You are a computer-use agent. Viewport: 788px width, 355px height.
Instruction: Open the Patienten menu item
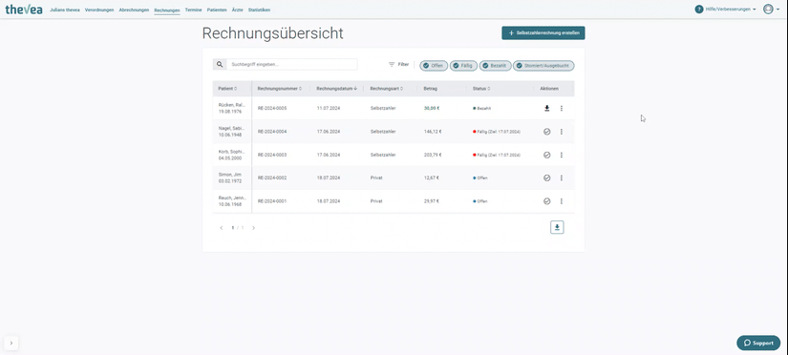217,10
